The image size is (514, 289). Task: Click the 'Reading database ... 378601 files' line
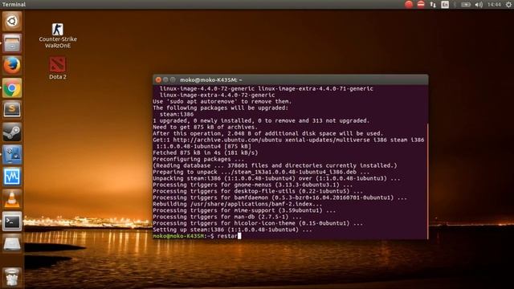(275, 165)
